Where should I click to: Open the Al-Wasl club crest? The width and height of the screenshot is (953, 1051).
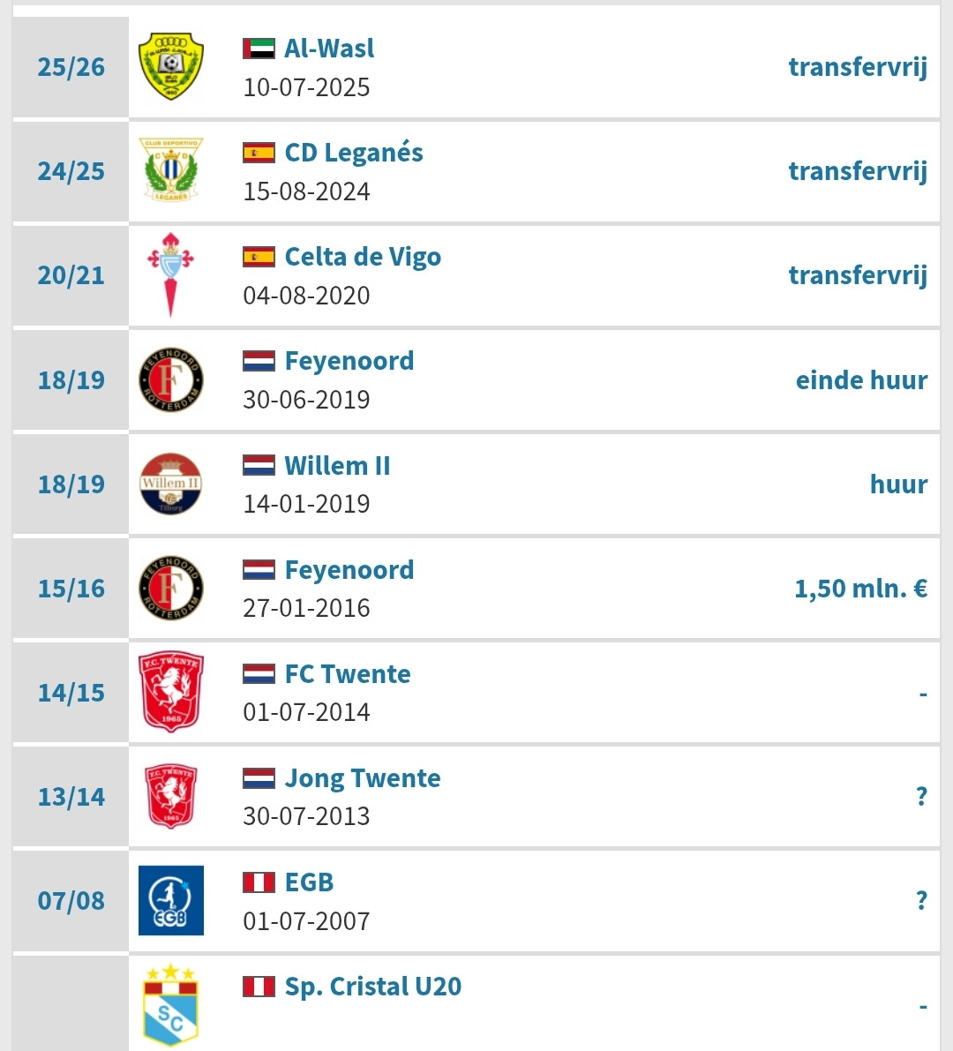pos(171,67)
